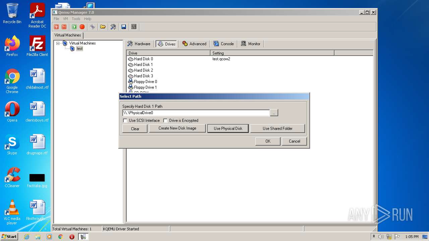429x241 pixels.
Task: Open the VM menu
Action: [x=65, y=19]
